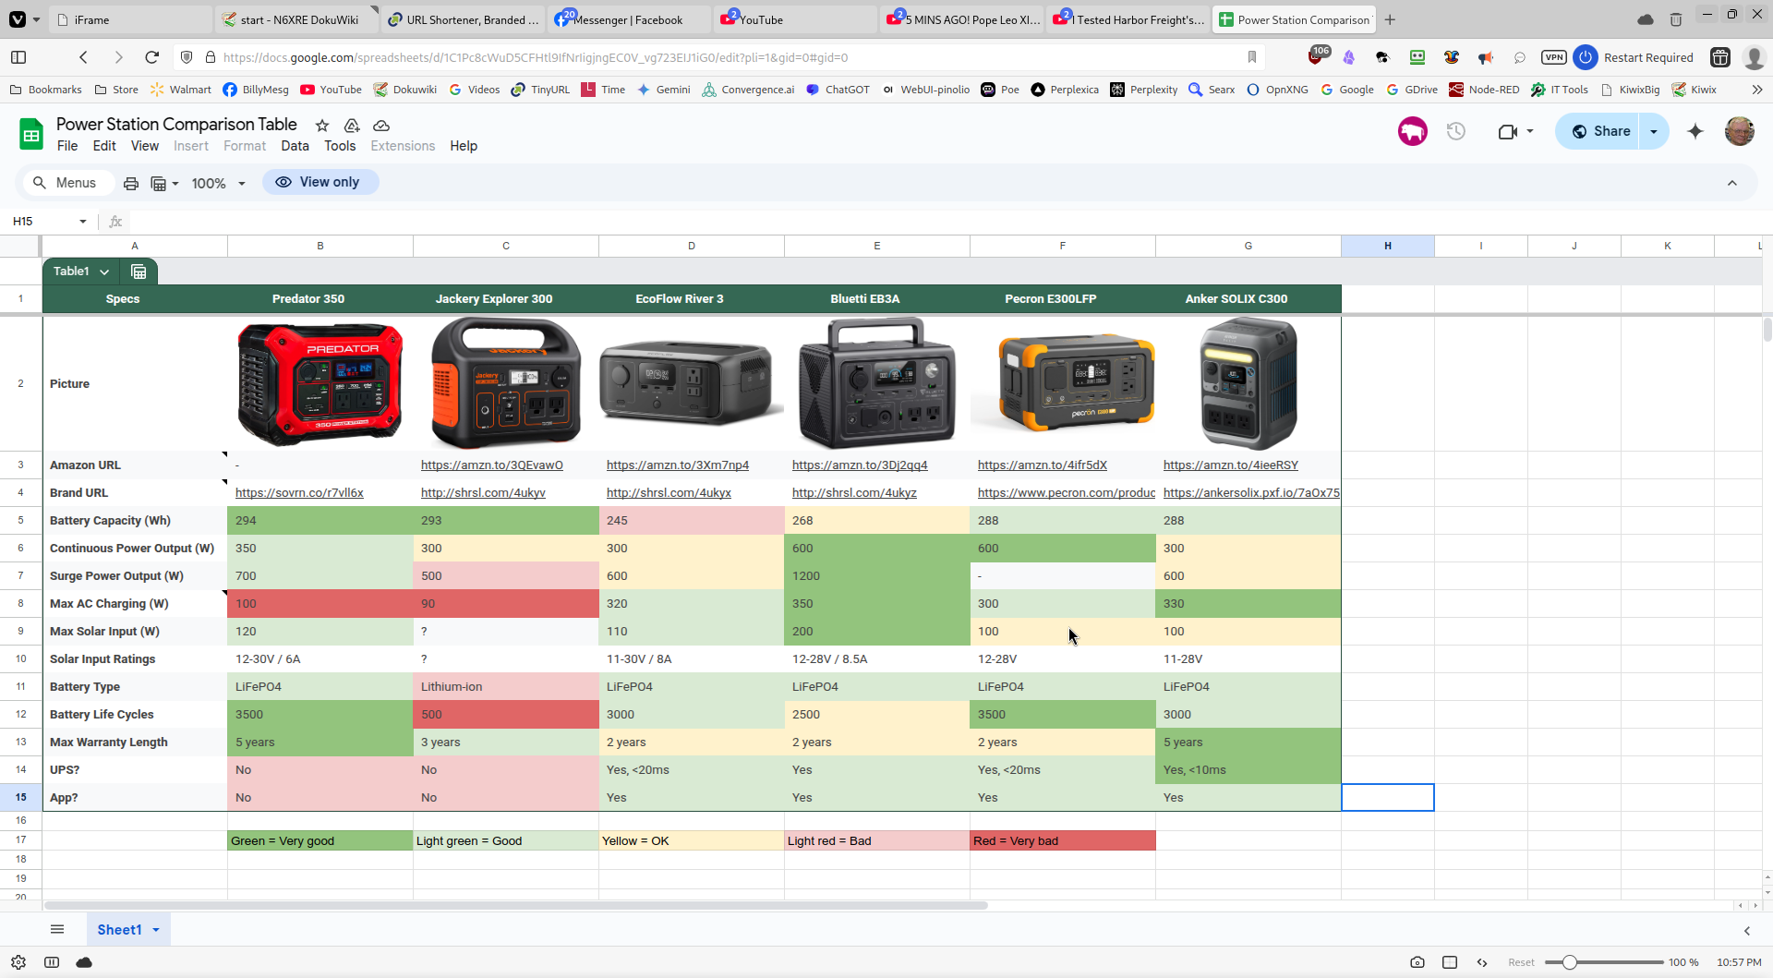Open the Help menu
This screenshot has height=978, width=1773.
(464, 146)
